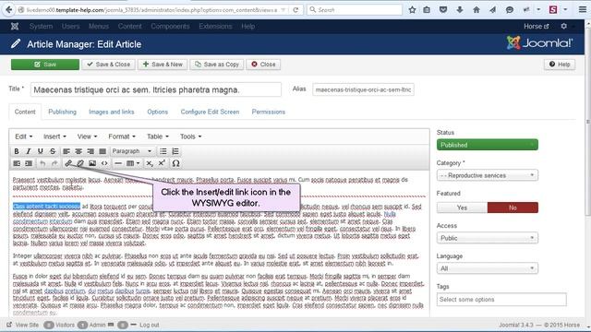
Task: Expand the editor Tools menu
Action: [190, 136]
